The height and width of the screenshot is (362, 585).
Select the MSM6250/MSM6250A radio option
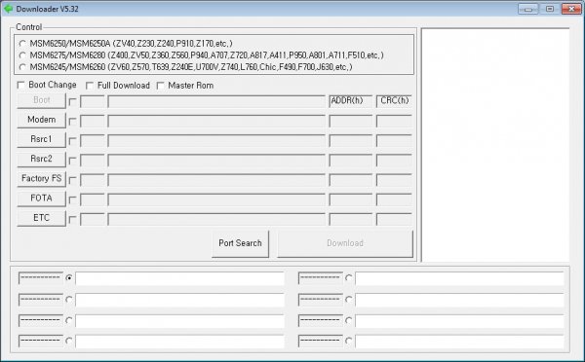pyautogui.click(x=22, y=44)
